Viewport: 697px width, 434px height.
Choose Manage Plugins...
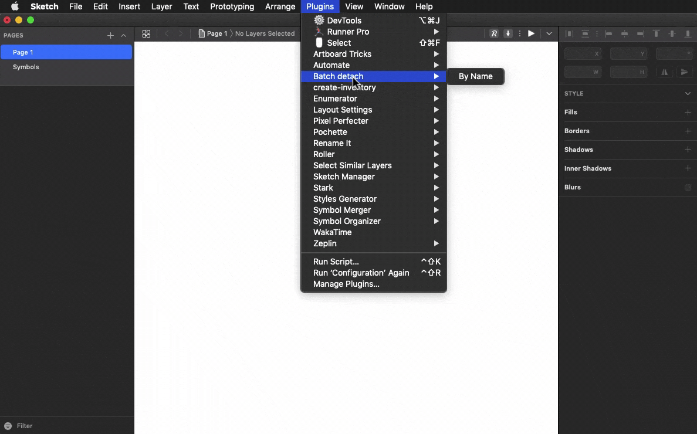coord(373,284)
